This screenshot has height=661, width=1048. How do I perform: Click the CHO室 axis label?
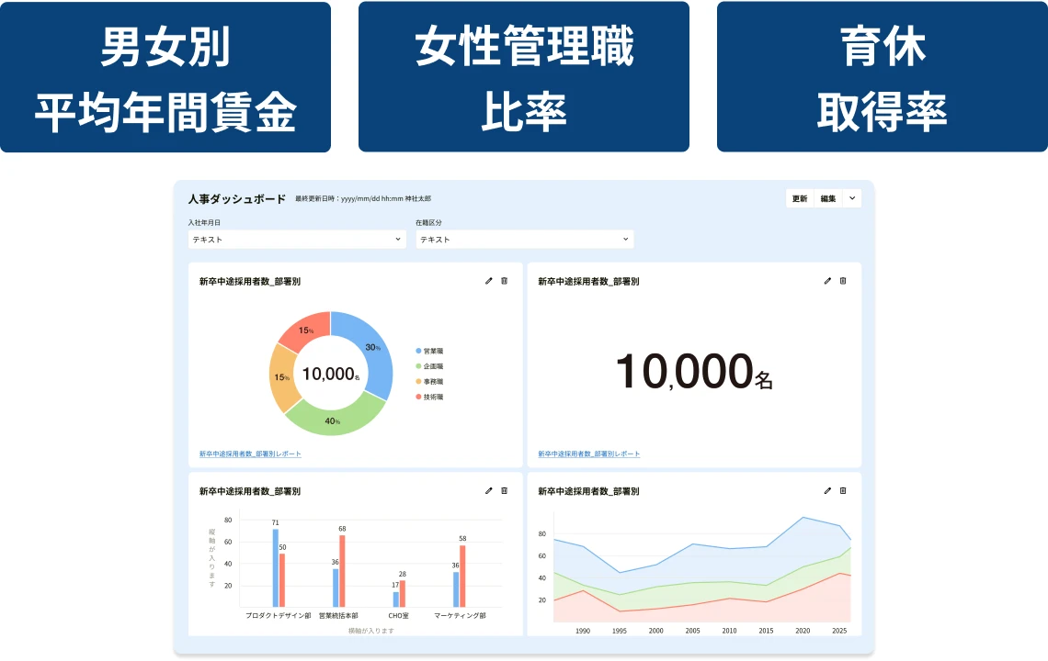point(398,616)
